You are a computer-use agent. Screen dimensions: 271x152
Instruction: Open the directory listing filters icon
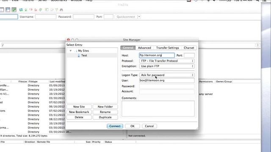coord(47,10)
